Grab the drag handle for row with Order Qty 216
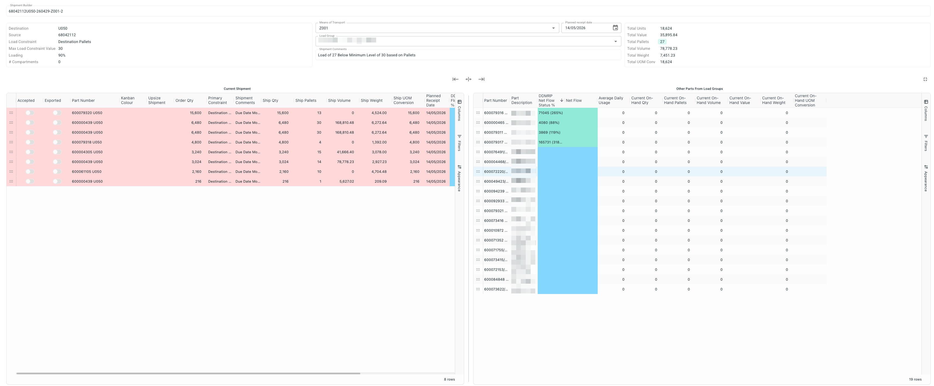Image resolution: width=934 pixels, height=386 pixels. pos(11,181)
